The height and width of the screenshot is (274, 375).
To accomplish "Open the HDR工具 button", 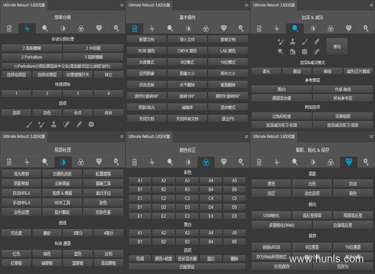I will click(x=62, y=203).
